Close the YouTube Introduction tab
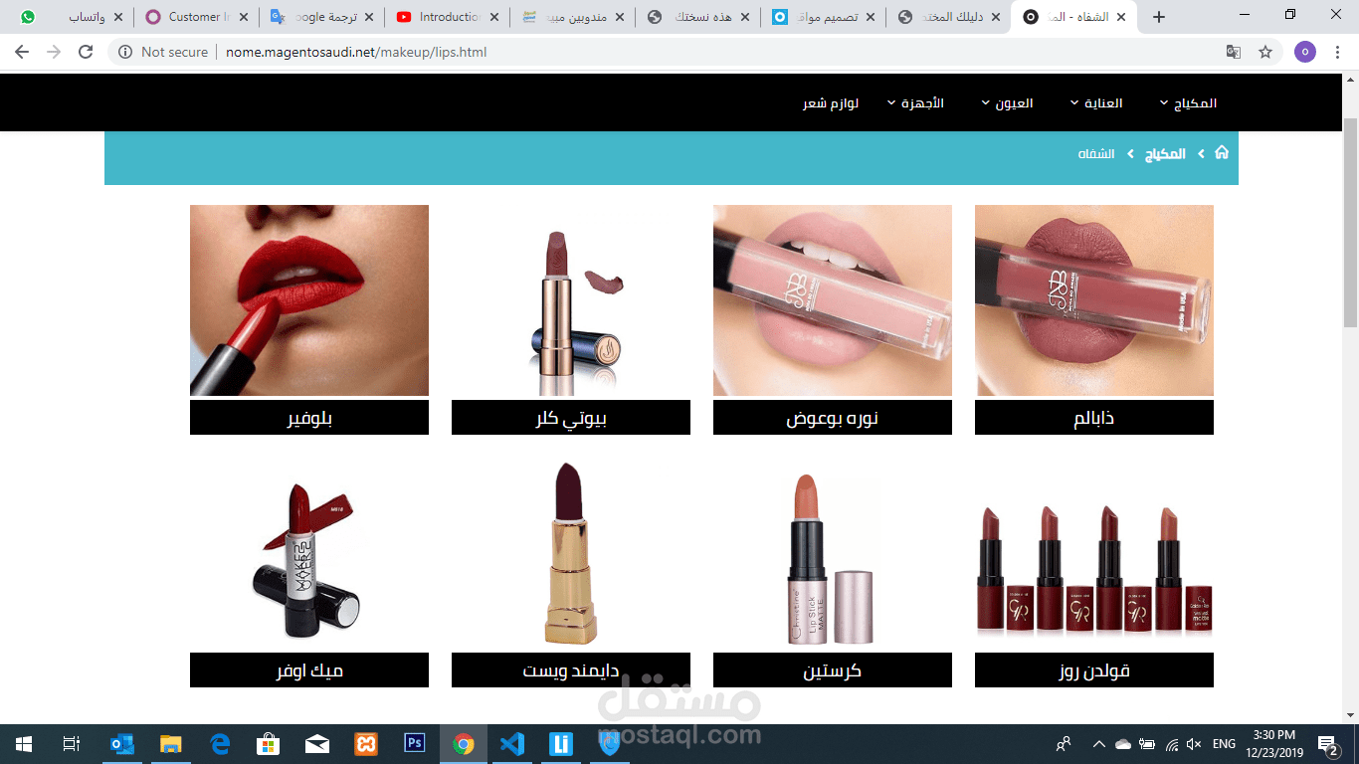 [x=494, y=17]
